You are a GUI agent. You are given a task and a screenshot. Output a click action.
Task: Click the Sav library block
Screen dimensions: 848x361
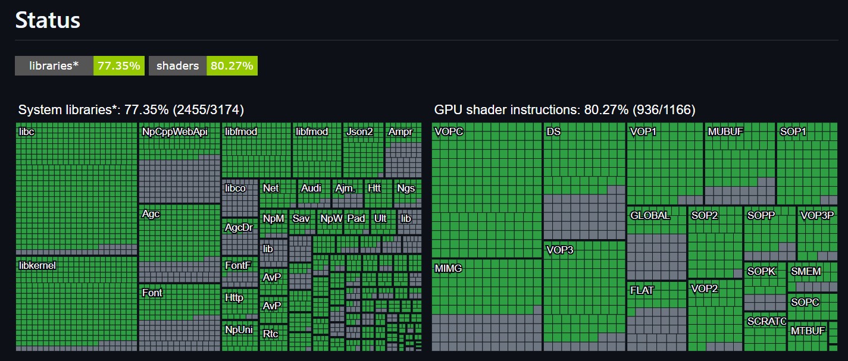click(302, 222)
